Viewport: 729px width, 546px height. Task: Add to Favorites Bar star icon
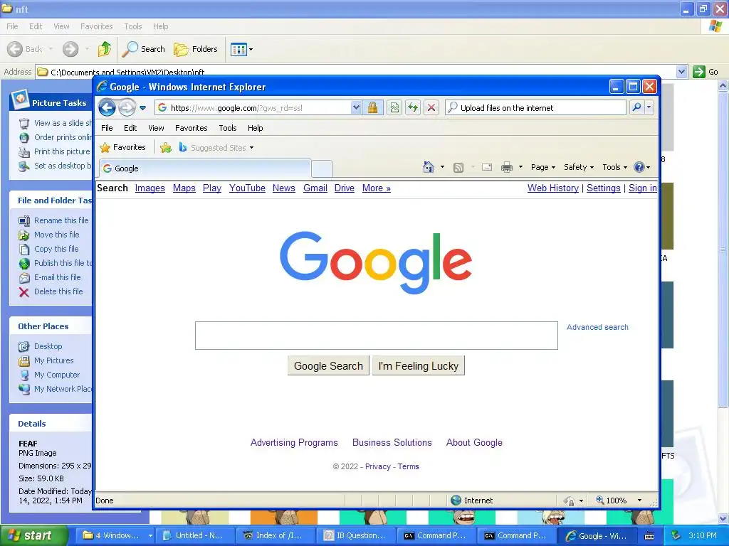coord(165,148)
